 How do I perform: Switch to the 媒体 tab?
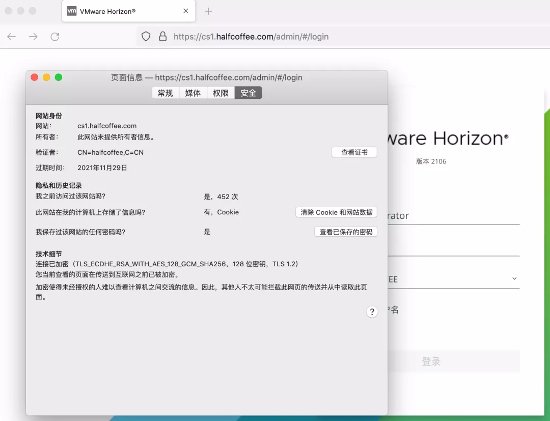tap(193, 93)
